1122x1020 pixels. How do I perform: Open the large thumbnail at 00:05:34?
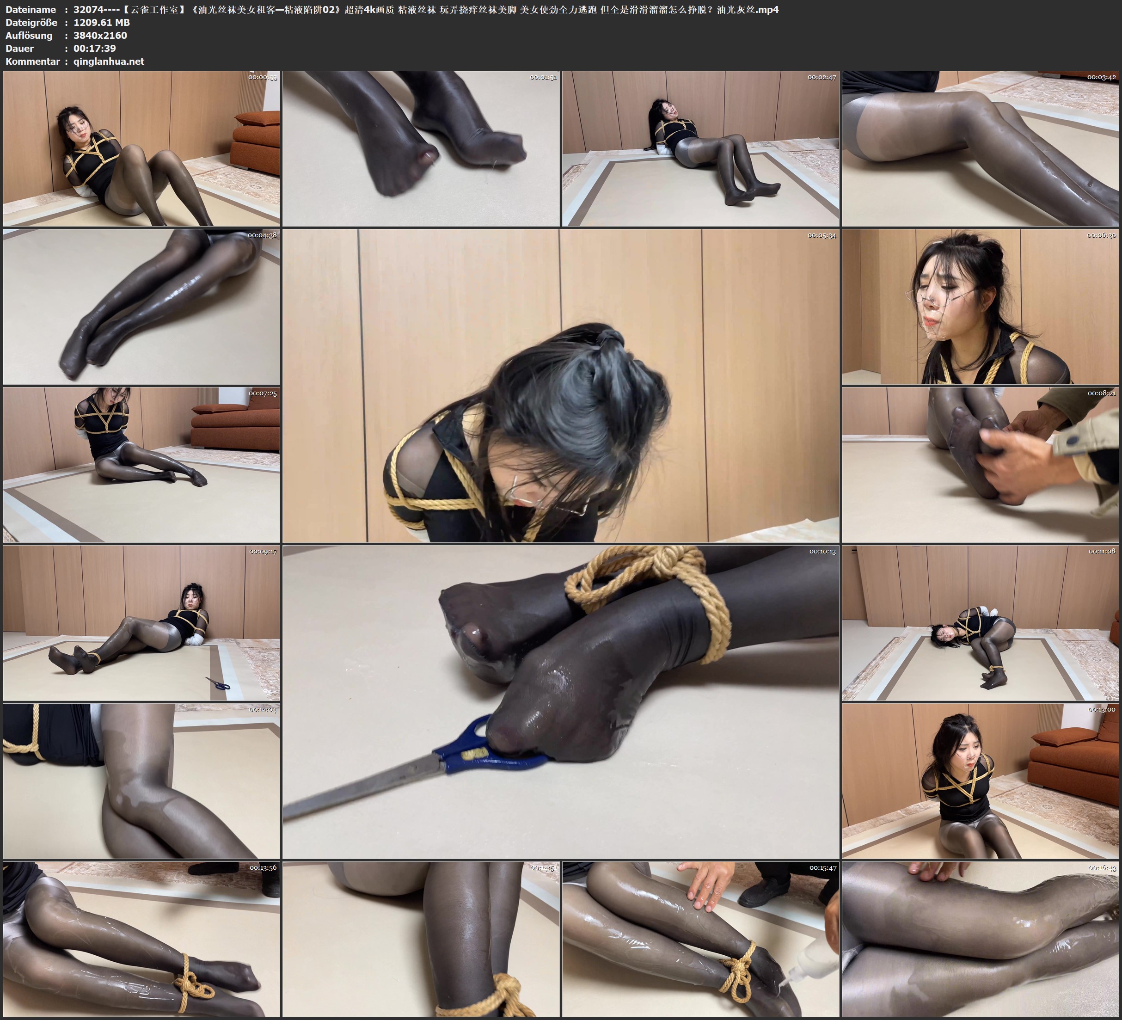coord(561,386)
